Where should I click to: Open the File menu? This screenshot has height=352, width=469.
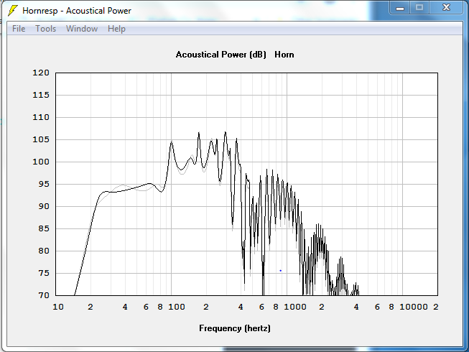pos(19,29)
